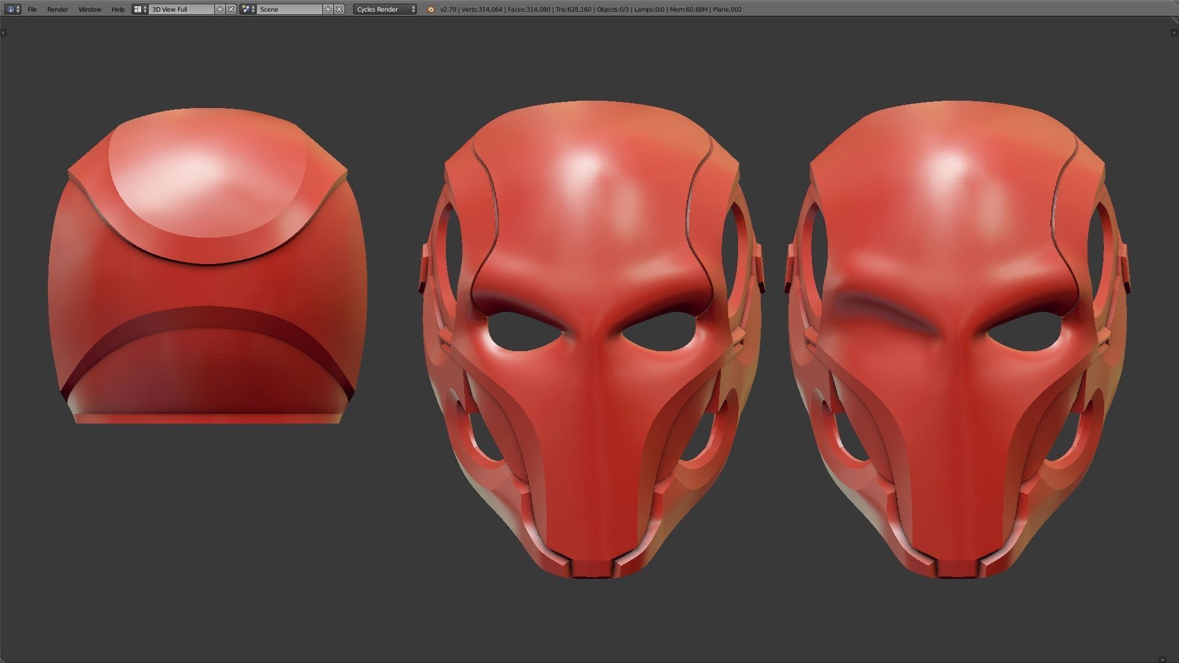Click the 'Faces:314,080' statistic
1179x663 pixels.
coord(529,9)
